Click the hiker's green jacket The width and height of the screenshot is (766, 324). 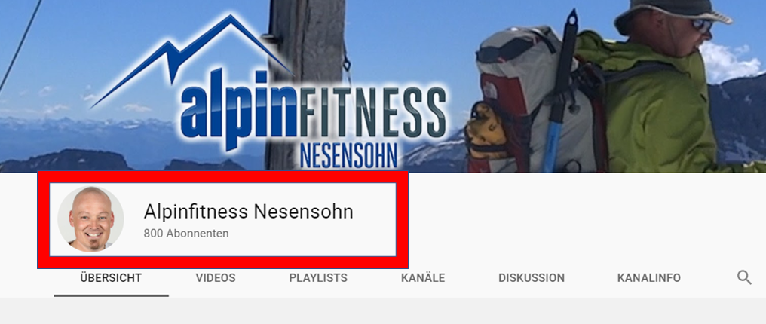(654, 107)
